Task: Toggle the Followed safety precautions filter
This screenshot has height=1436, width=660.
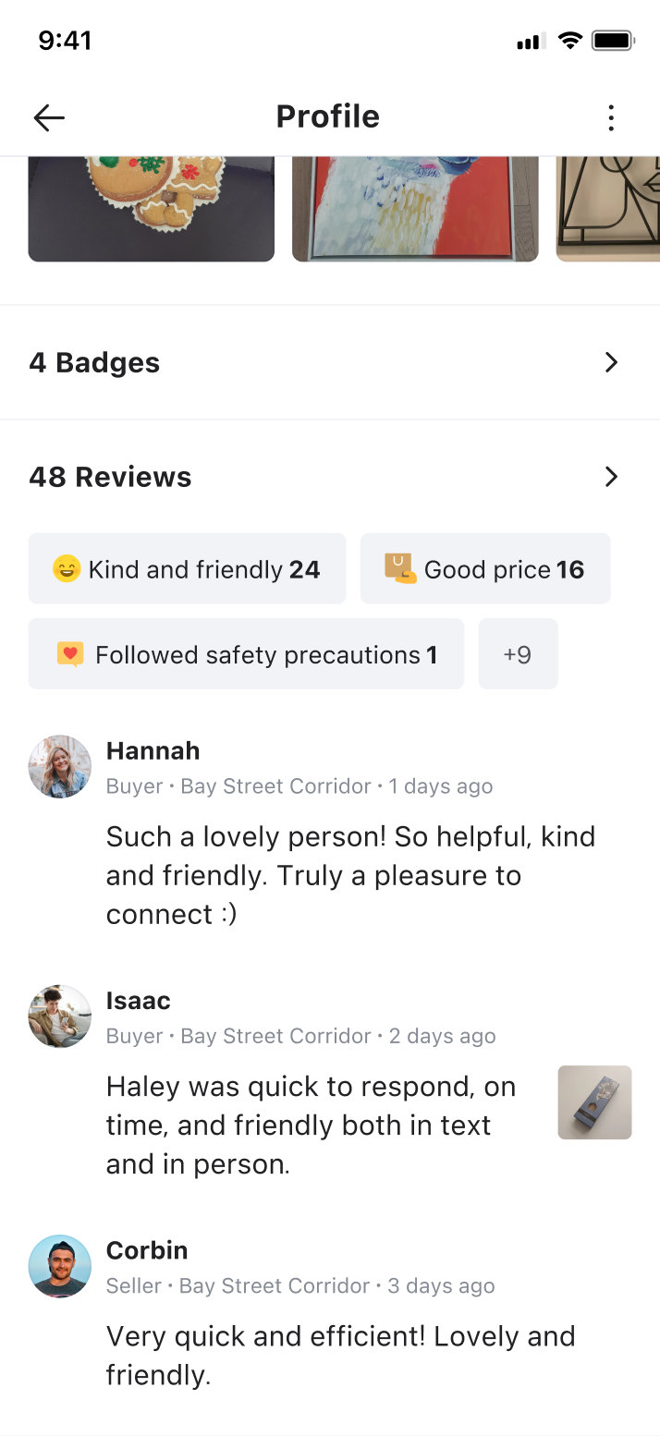Action: point(246,653)
